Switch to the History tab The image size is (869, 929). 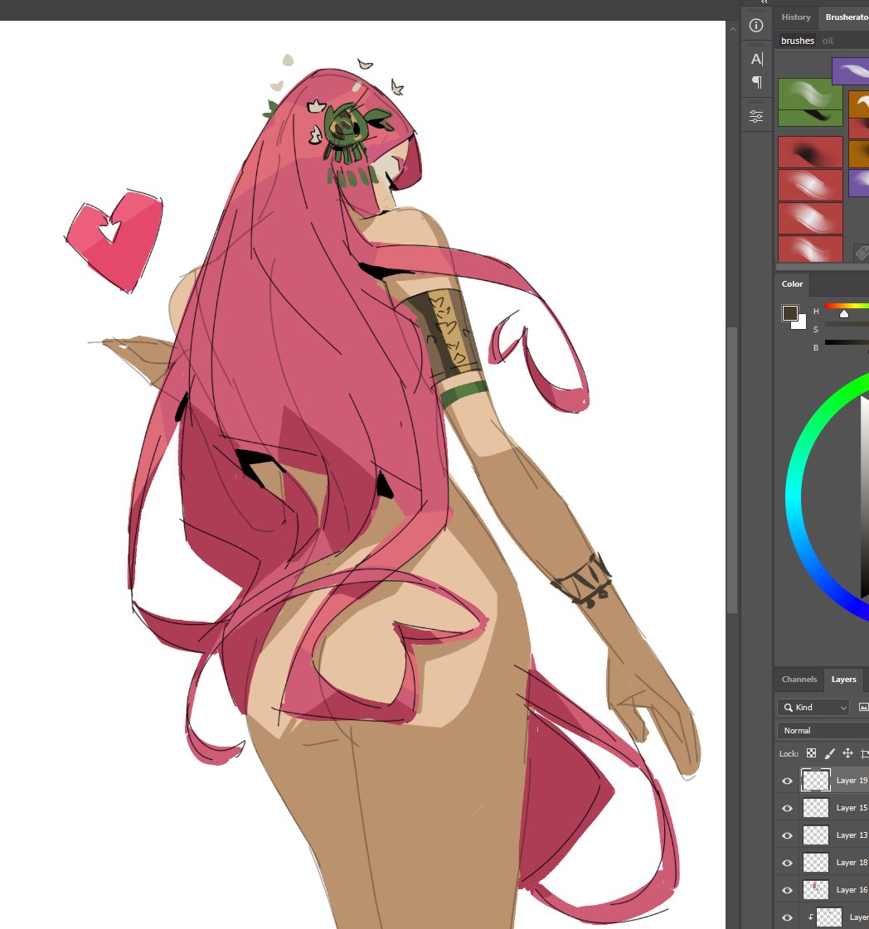[795, 17]
